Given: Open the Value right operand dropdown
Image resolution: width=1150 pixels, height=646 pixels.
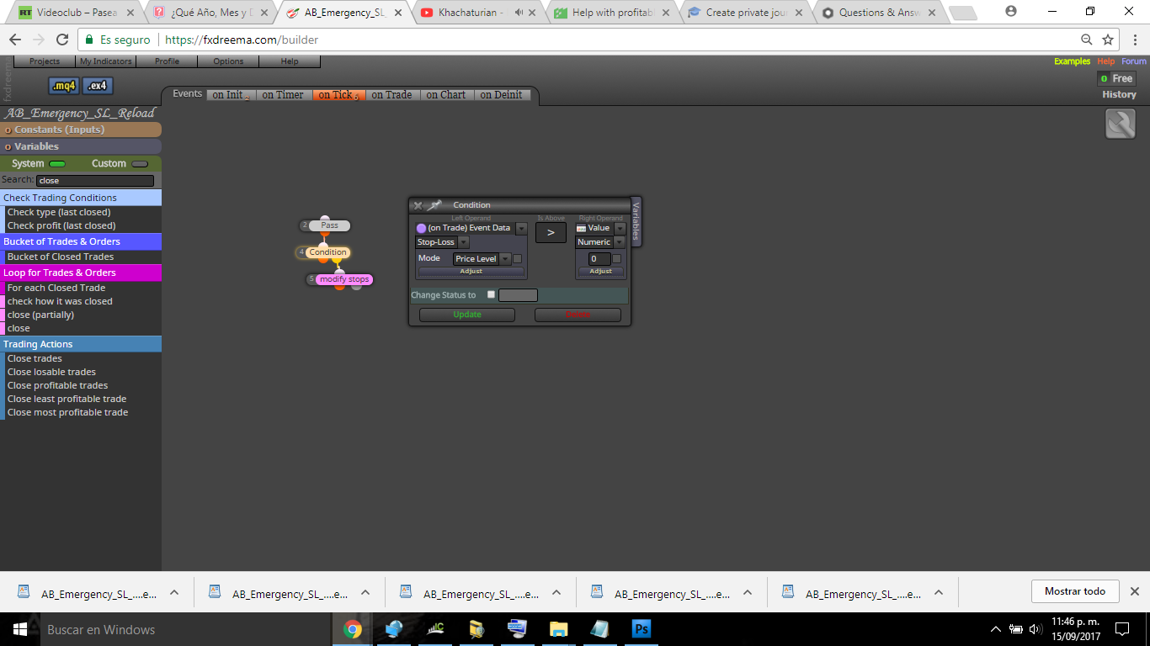Looking at the screenshot, I should [620, 229].
